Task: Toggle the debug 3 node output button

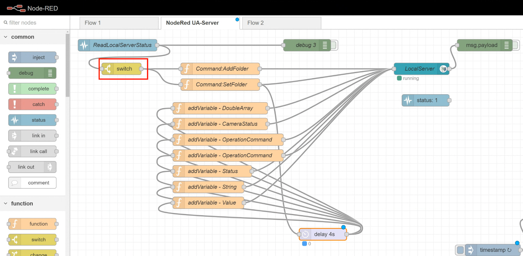Action: [334, 45]
